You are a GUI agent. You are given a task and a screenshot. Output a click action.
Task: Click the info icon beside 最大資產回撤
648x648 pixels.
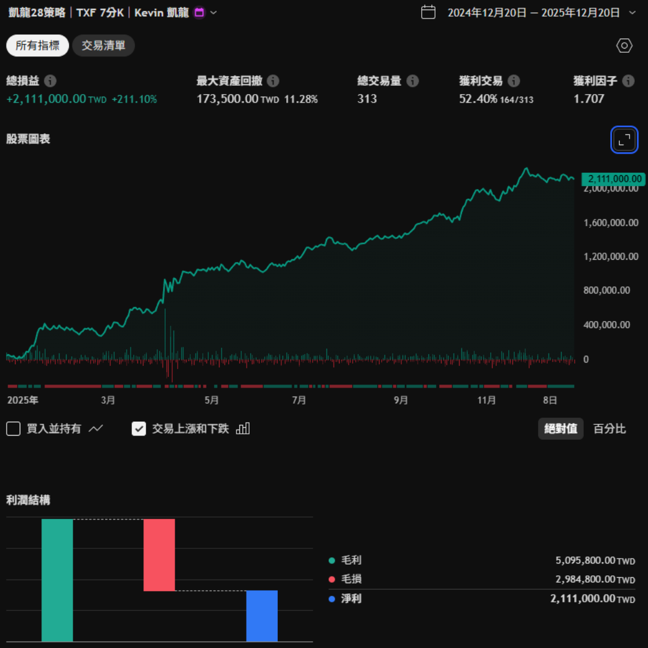point(273,81)
